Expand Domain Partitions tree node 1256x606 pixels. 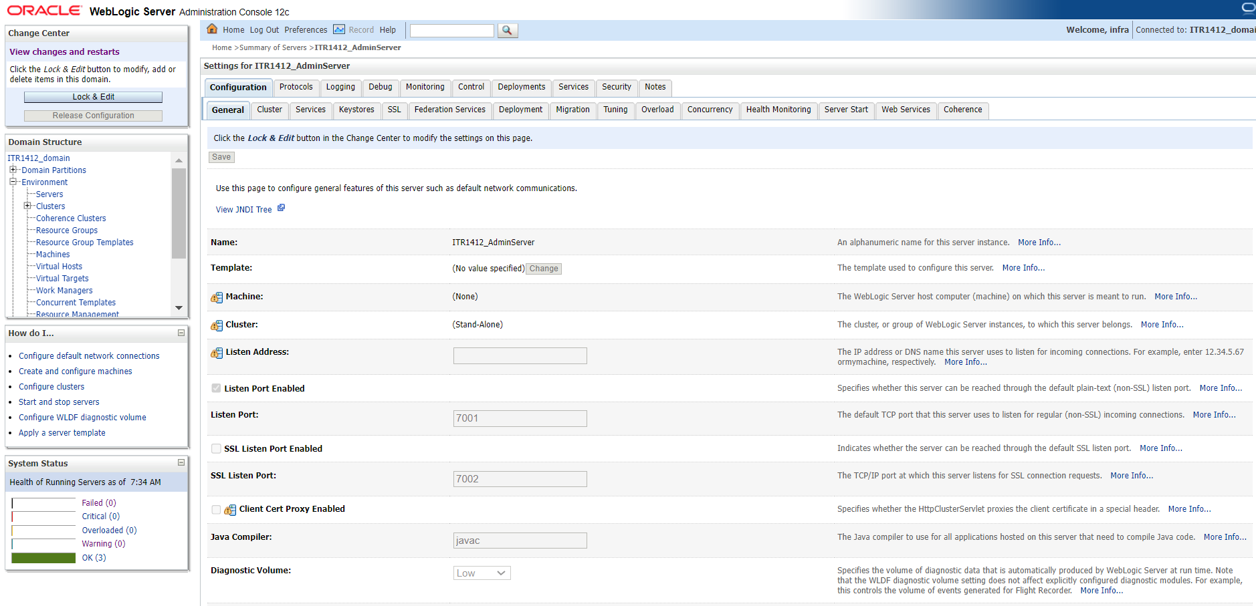click(13, 170)
